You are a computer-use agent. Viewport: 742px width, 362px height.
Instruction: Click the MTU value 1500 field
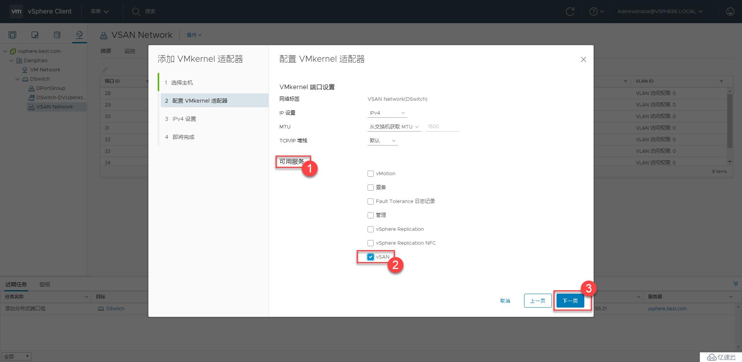442,127
